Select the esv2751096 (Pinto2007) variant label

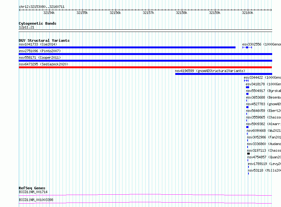coord(40,51)
